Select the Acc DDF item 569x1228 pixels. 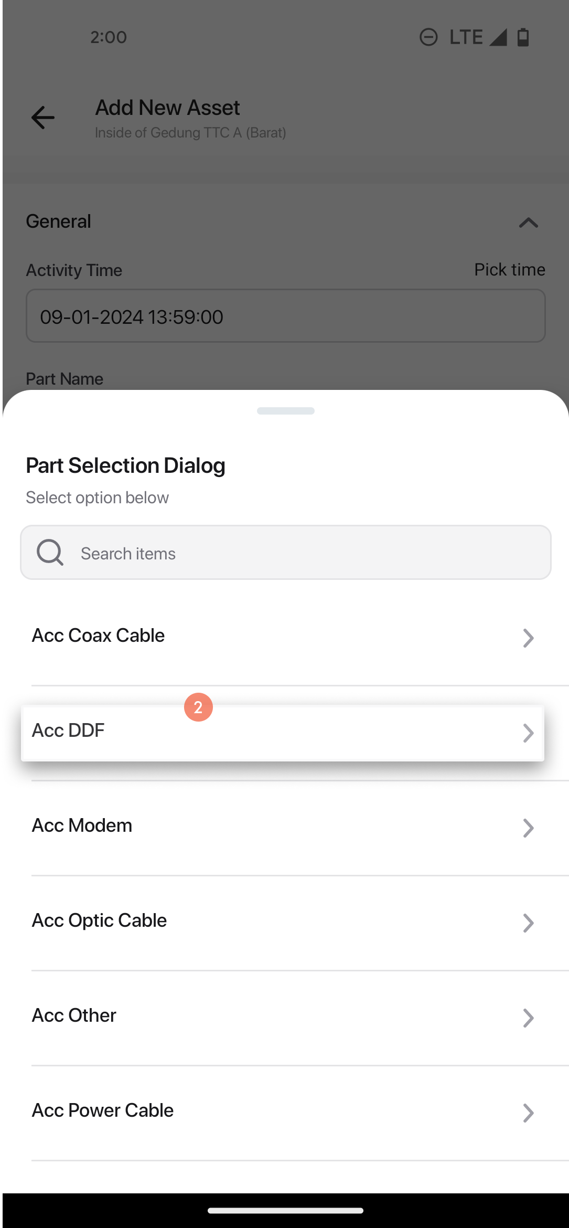point(283,733)
